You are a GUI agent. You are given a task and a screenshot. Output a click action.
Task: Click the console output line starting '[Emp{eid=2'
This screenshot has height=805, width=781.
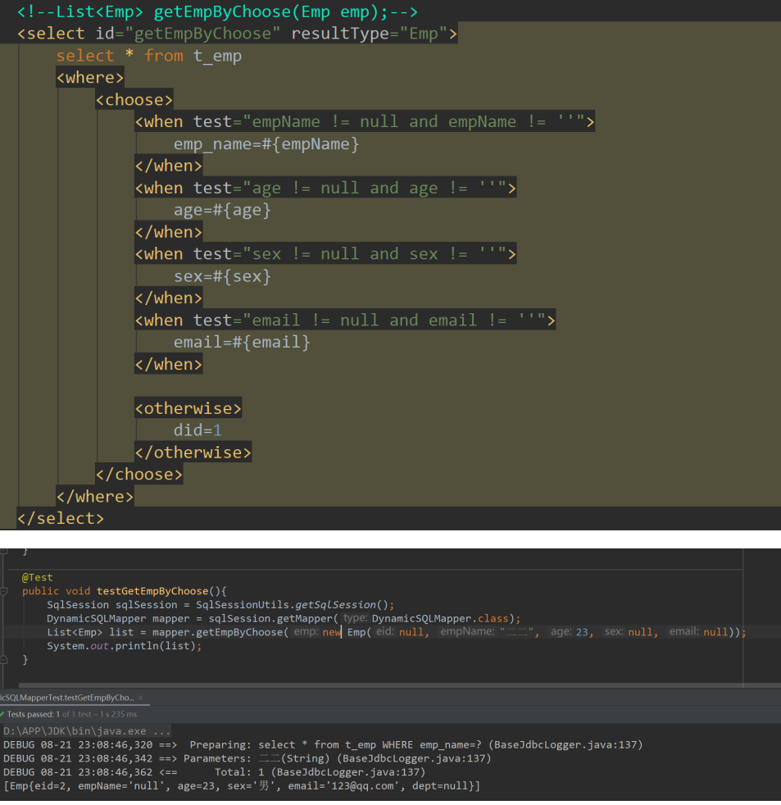242,786
